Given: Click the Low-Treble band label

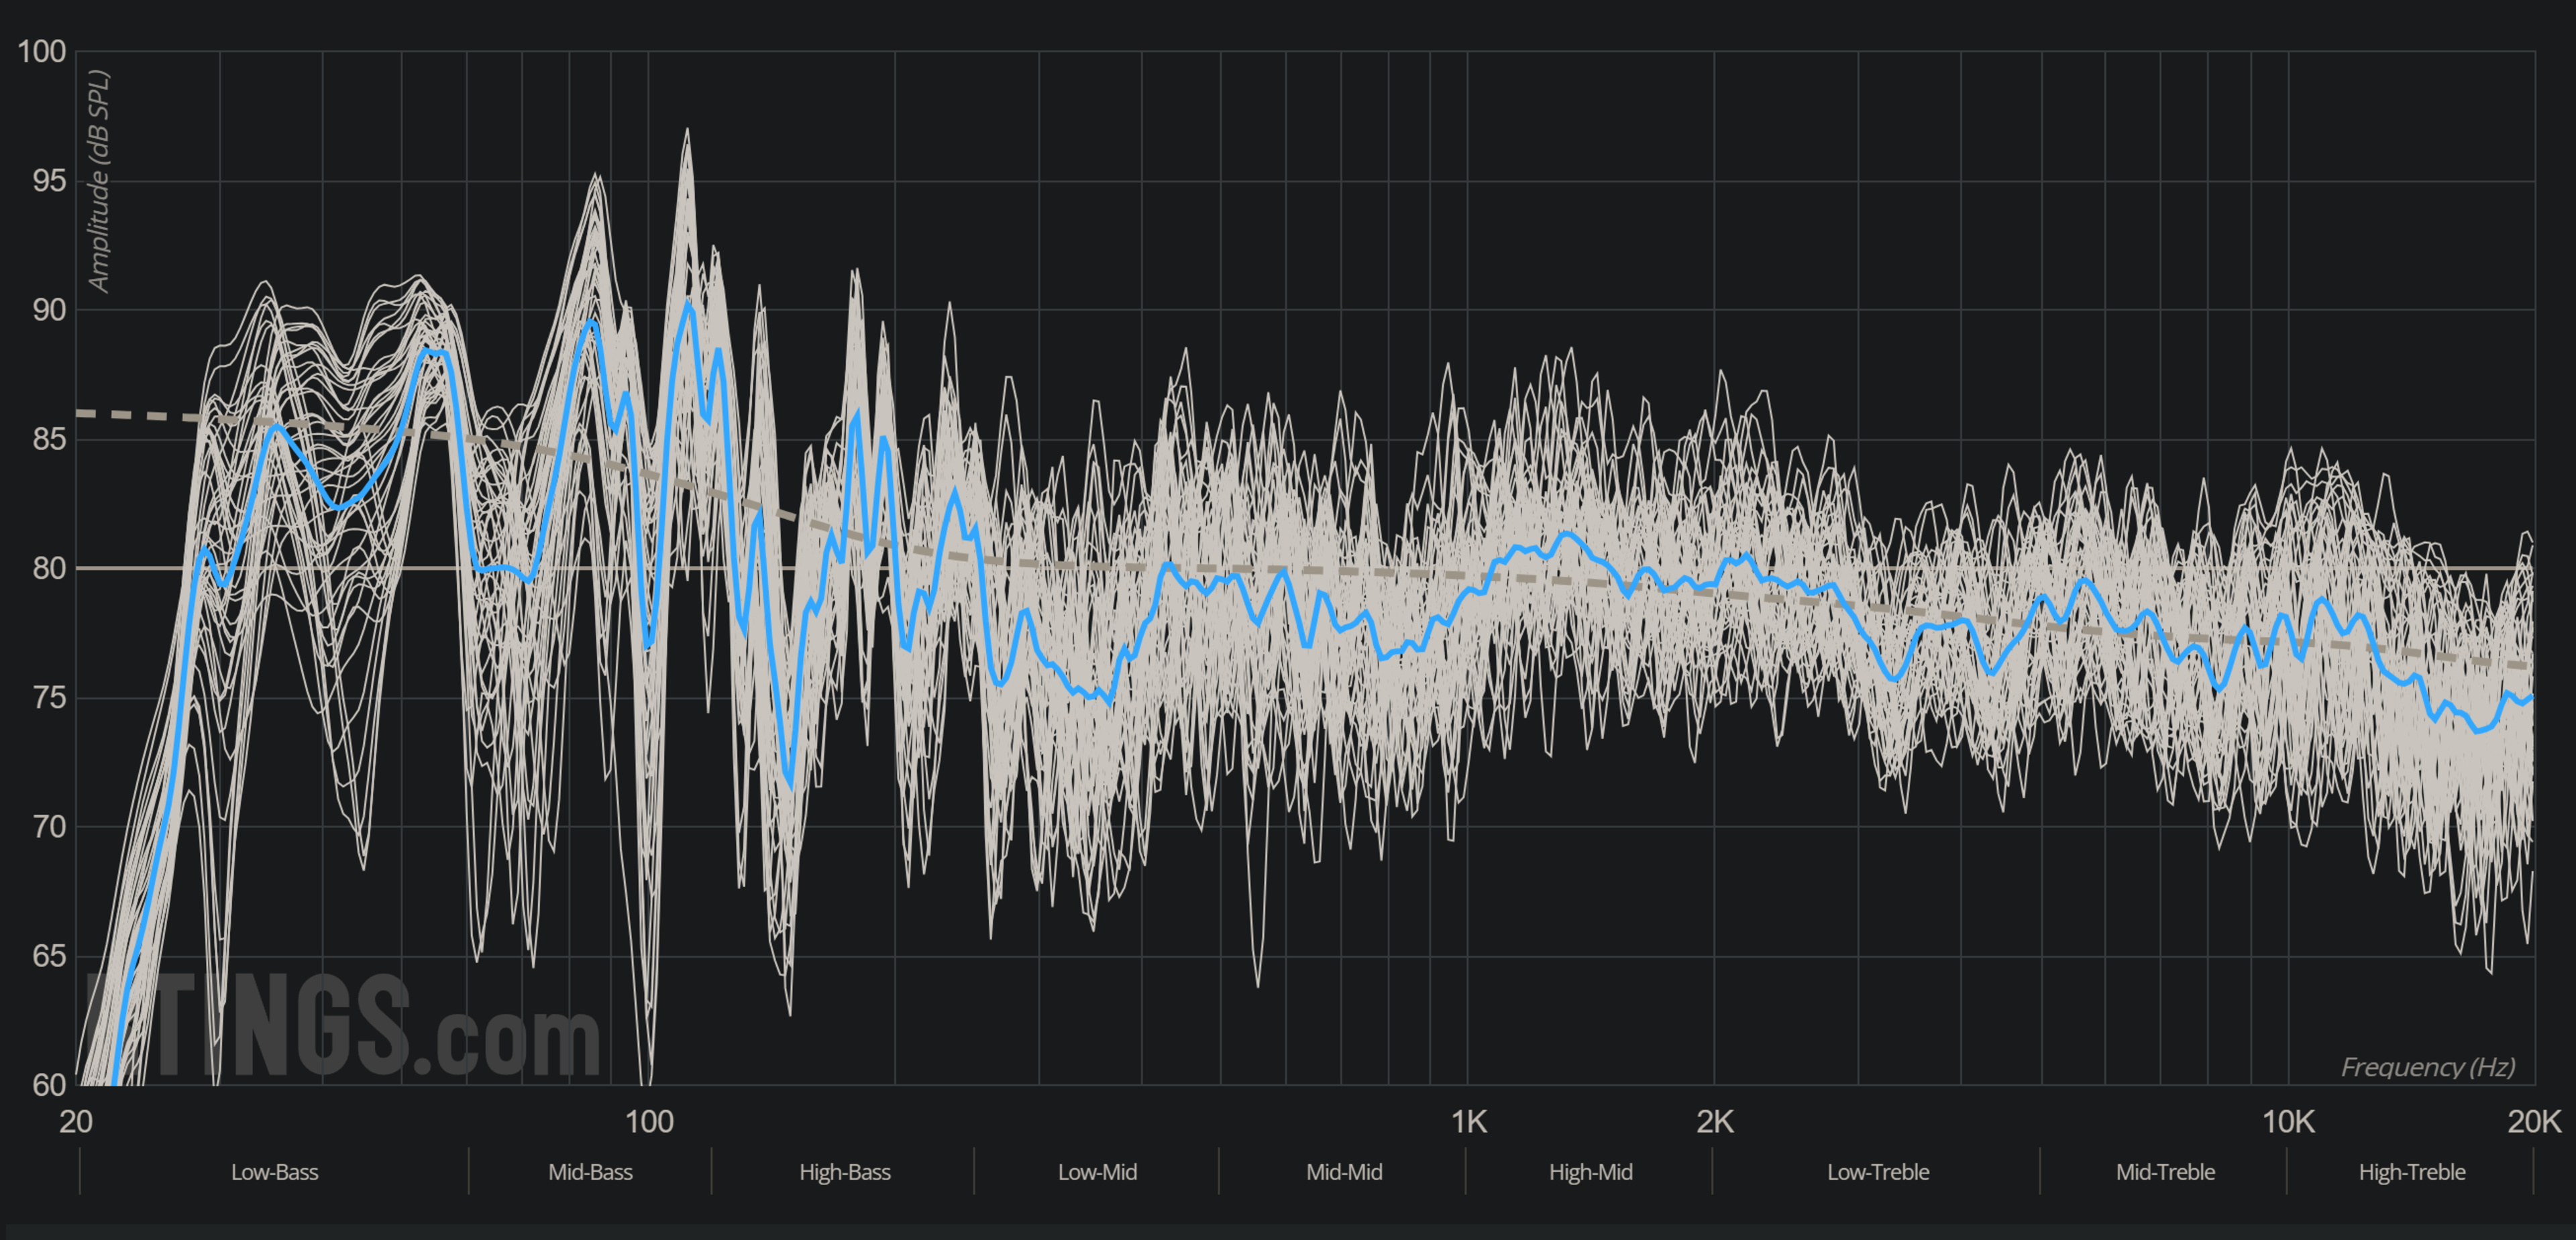Looking at the screenshot, I should point(1877,1172).
